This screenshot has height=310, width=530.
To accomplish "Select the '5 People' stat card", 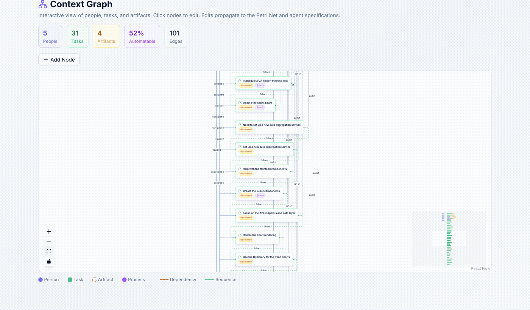I will coord(50,36).
